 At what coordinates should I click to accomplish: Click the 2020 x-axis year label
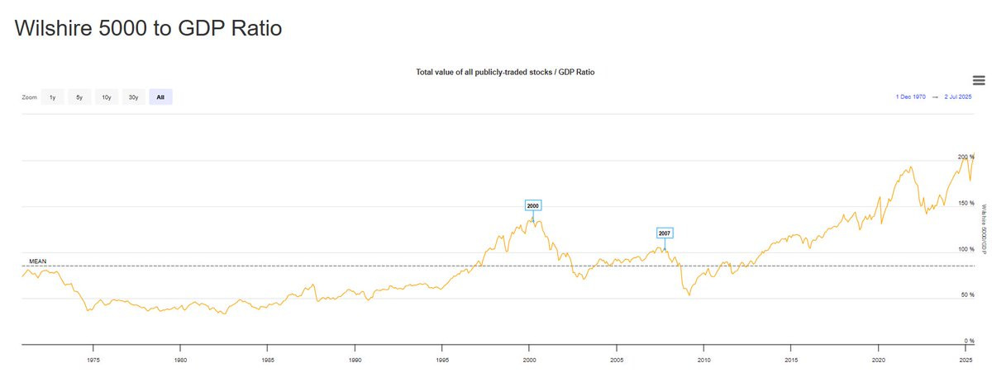click(x=879, y=360)
